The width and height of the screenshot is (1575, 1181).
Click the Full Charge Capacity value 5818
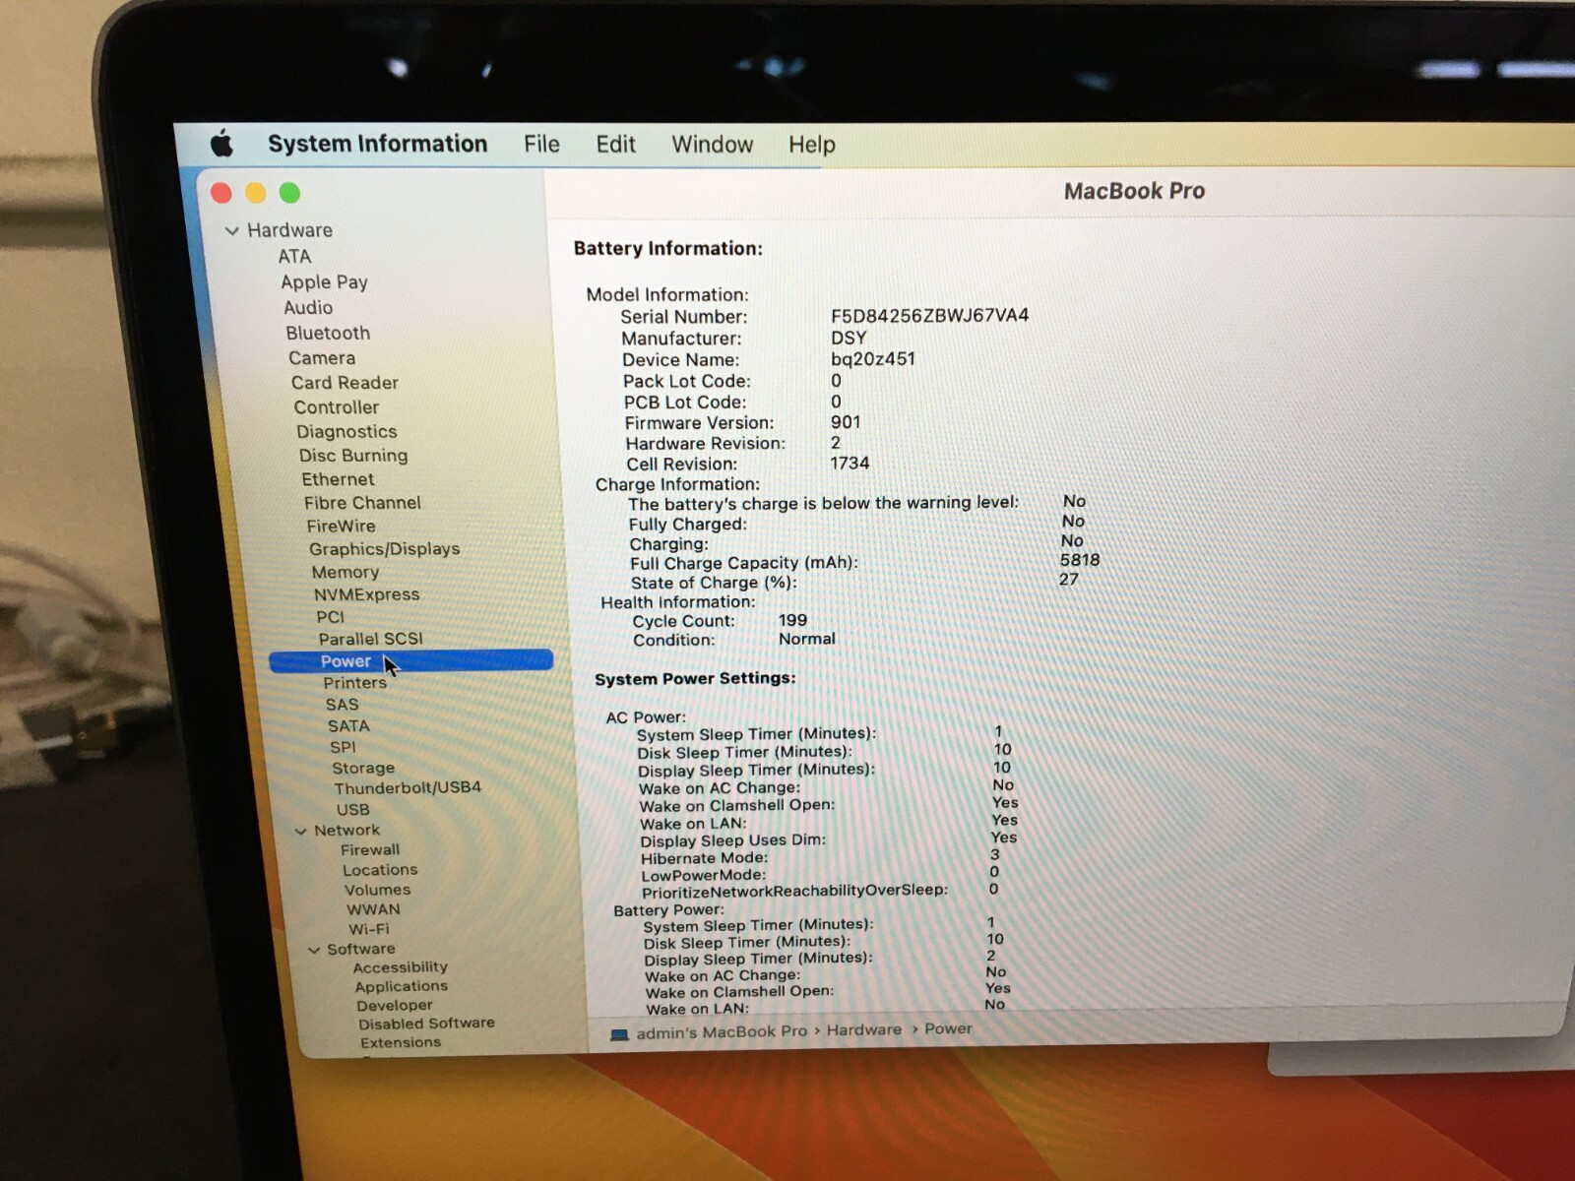[1080, 560]
